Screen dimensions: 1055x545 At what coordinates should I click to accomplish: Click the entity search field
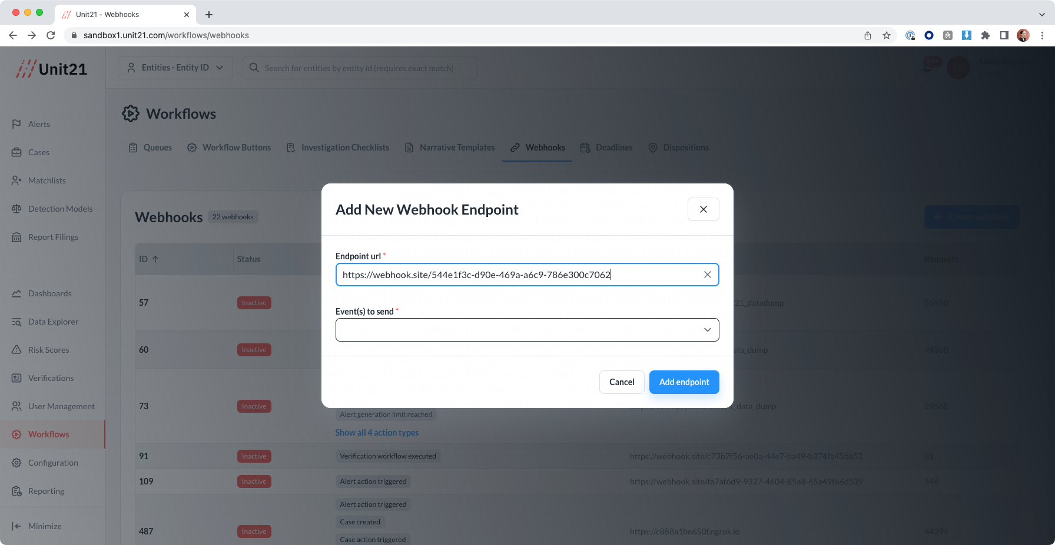click(x=360, y=68)
